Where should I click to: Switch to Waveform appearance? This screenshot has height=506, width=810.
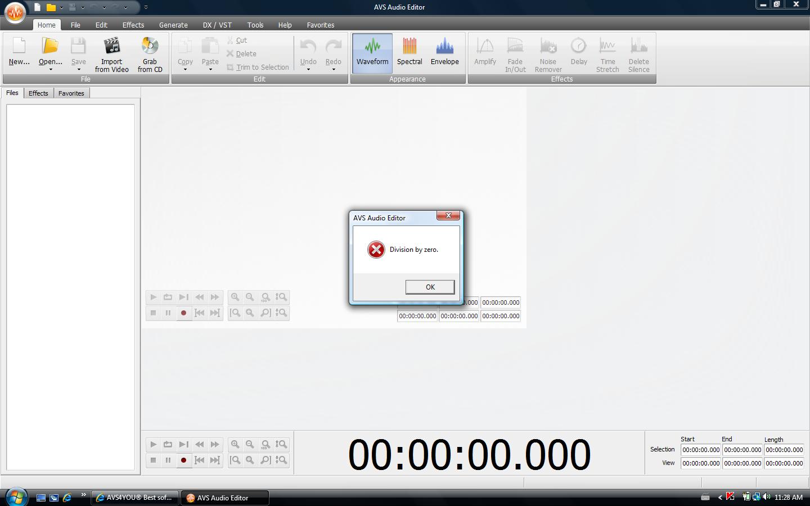click(372, 53)
